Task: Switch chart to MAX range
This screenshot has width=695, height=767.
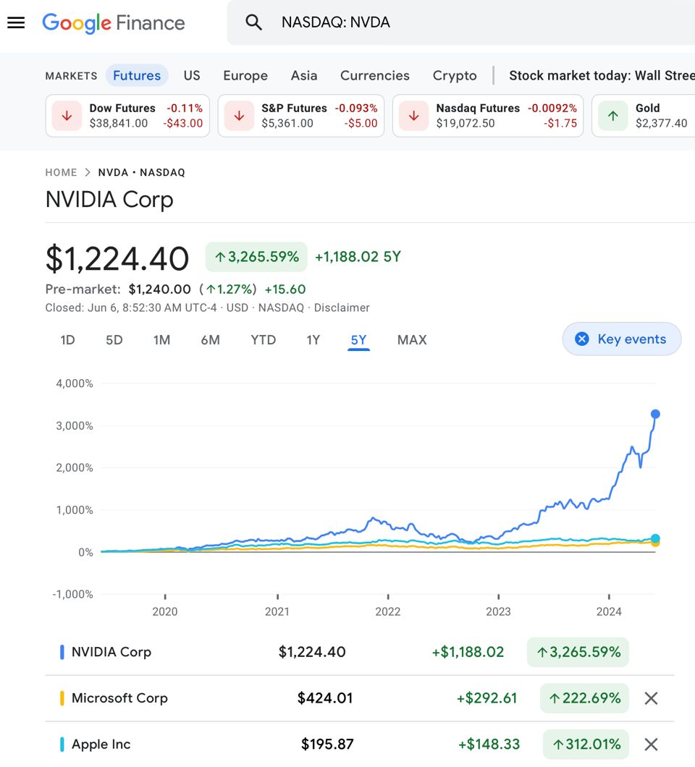Action: tap(412, 340)
